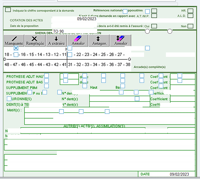Select tooth 16 on the dental chart
This screenshot has height=179, width=200.
point(23,55)
